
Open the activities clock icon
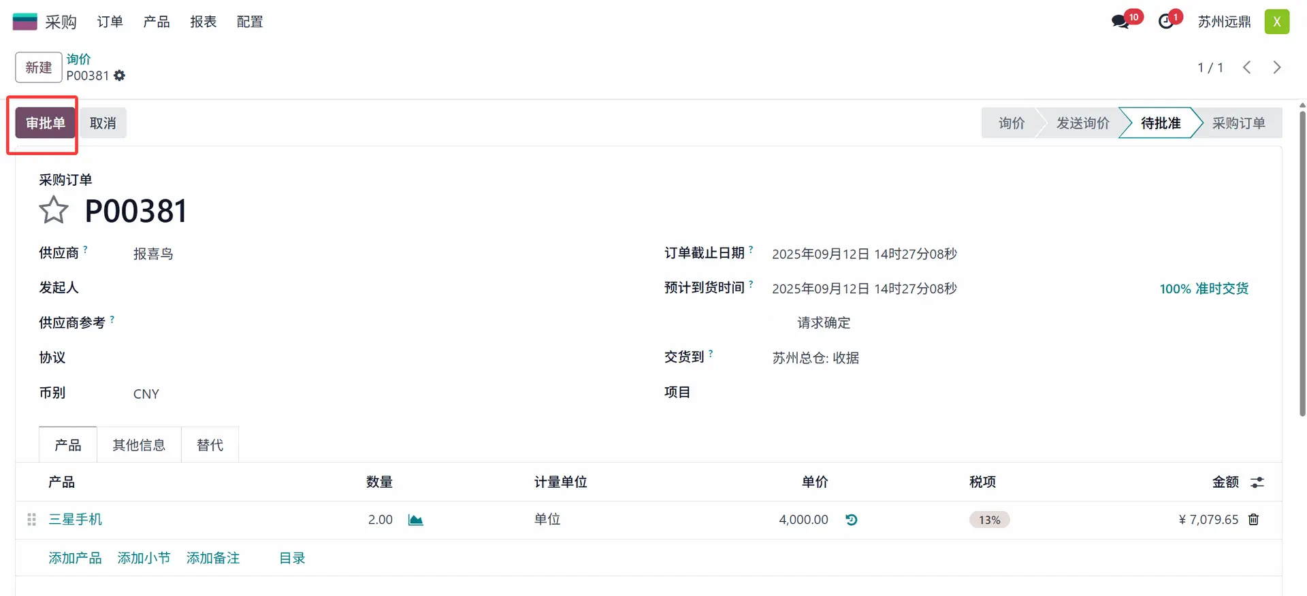point(1166,22)
